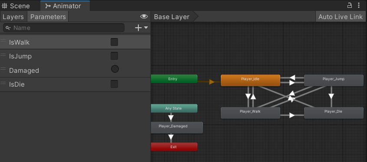
Task: Select the Entry to Player_Idle transition arrow
Action: 212,82
